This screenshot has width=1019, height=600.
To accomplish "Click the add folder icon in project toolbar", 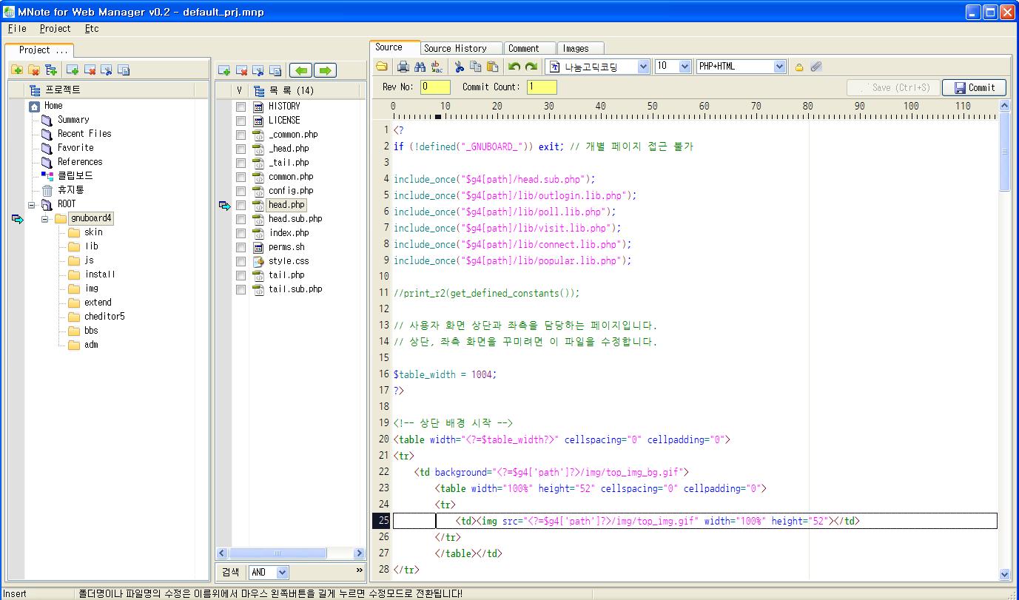I will point(17,70).
